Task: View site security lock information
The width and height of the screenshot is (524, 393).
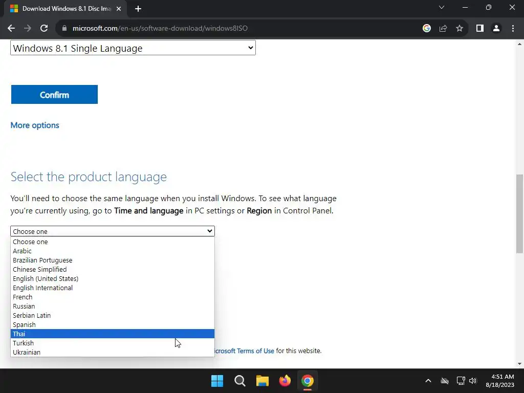Action: pyautogui.click(x=64, y=29)
